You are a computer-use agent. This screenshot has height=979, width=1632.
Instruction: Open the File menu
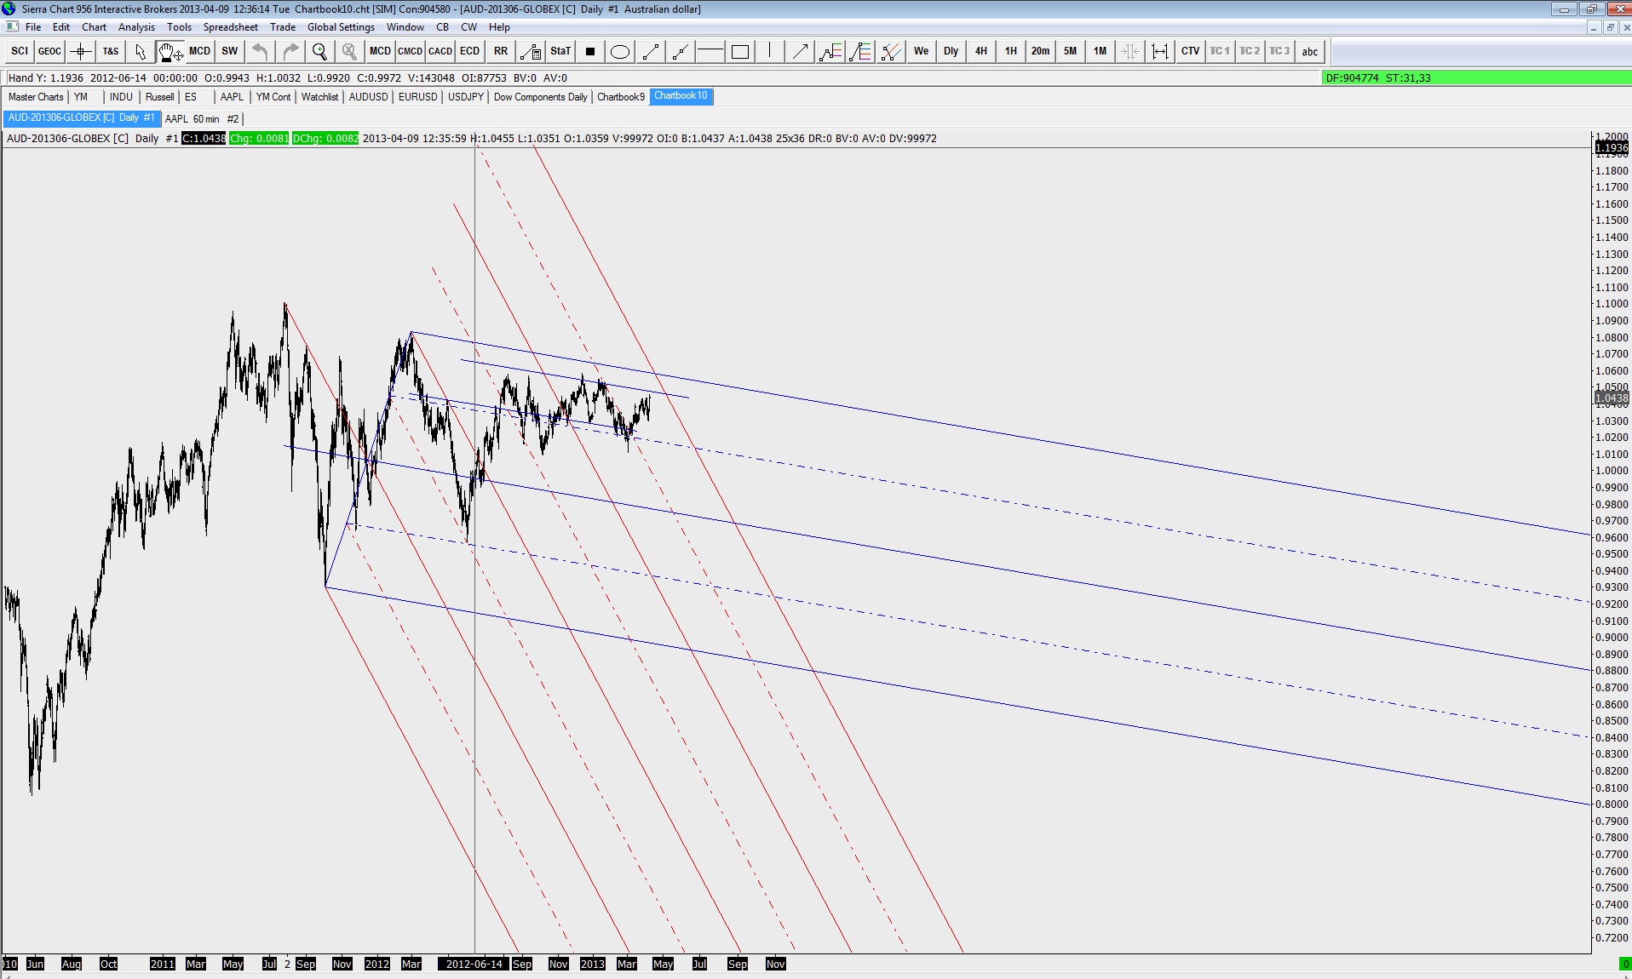point(33,27)
